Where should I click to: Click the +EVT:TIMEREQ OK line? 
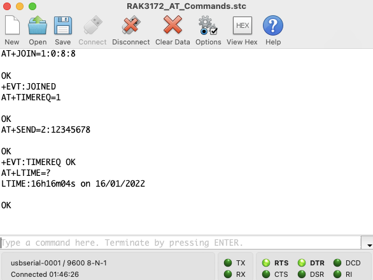[38, 162]
